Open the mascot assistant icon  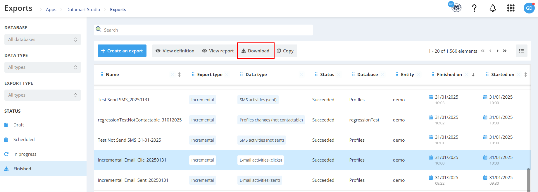pos(456,8)
